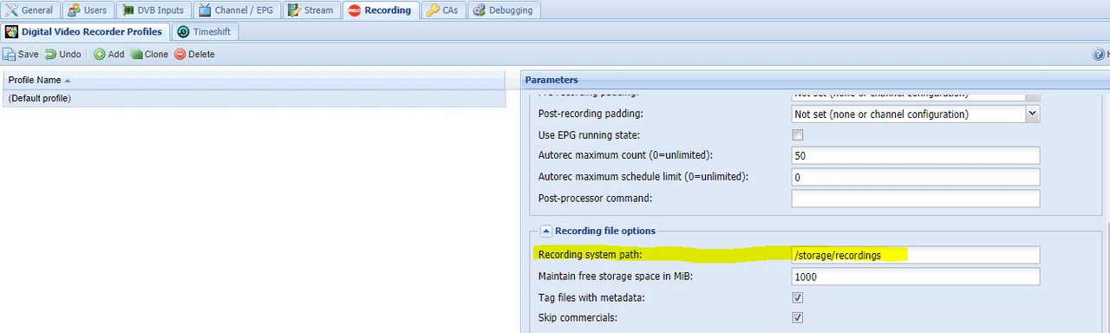Select Digital Video Recorder Profiles subtab
The image size is (1110, 333).
point(84,32)
